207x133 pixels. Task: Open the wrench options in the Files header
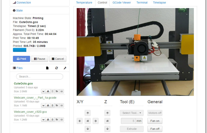pos(65,68)
